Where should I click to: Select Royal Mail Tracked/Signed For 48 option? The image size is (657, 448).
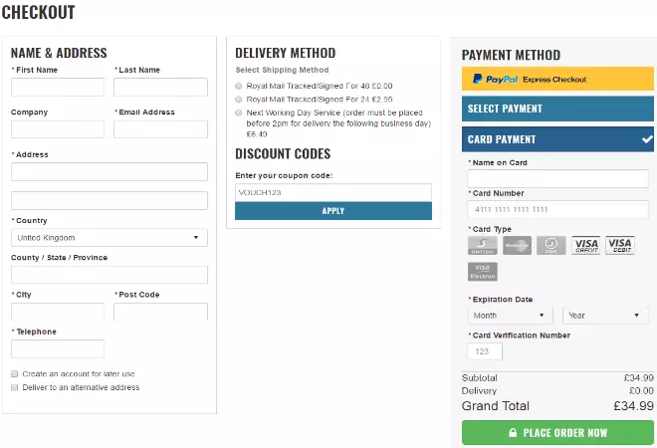tap(239, 86)
